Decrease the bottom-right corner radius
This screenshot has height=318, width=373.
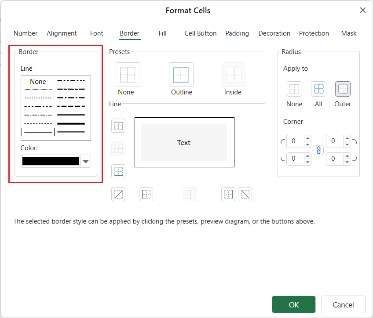tap(347, 162)
